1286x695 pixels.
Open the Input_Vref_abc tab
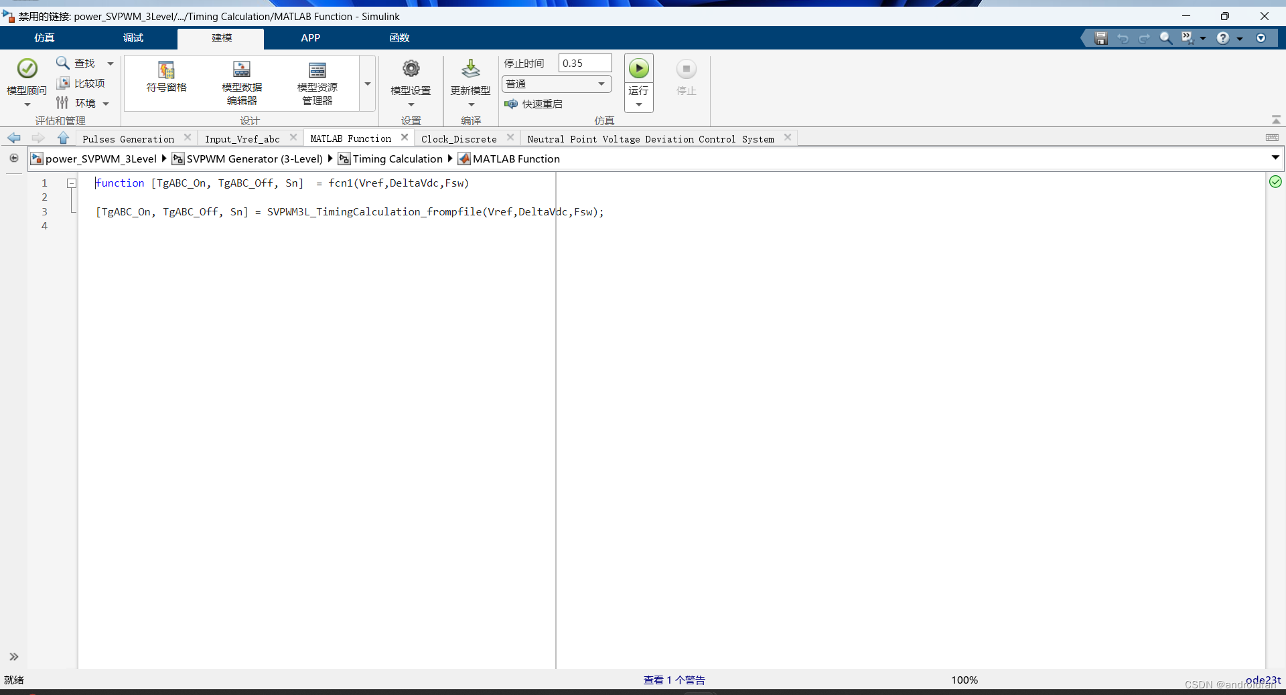(242, 139)
